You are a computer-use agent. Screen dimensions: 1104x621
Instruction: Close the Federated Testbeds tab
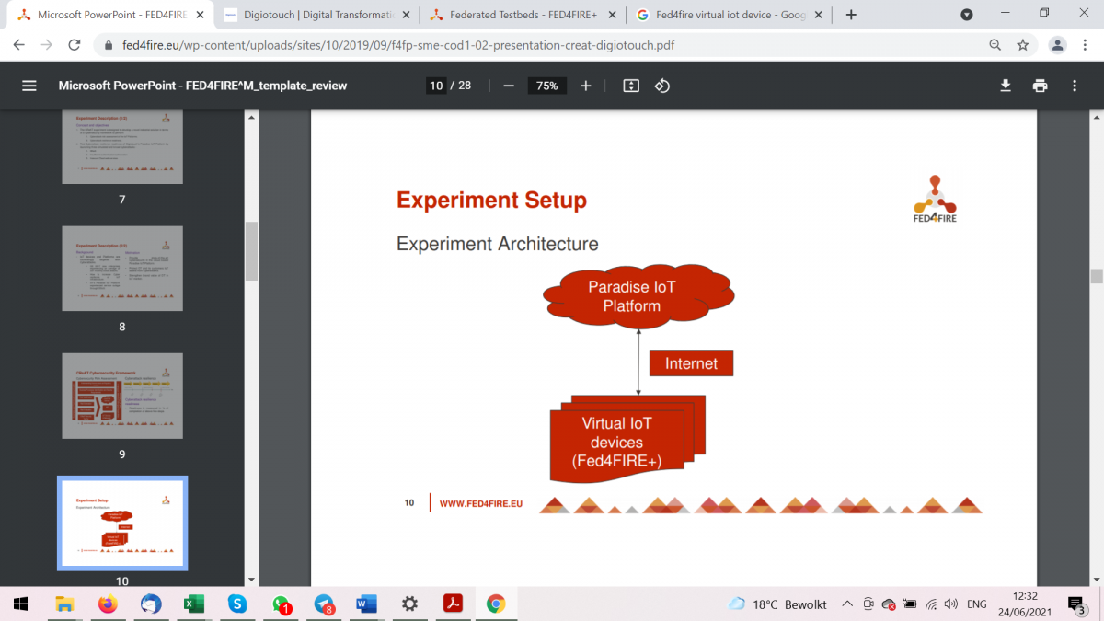click(x=612, y=15)
